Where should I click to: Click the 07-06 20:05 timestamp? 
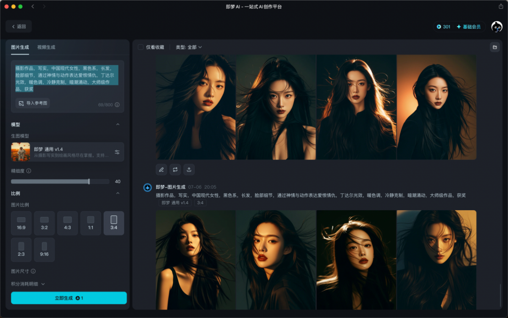click(202, 187)
